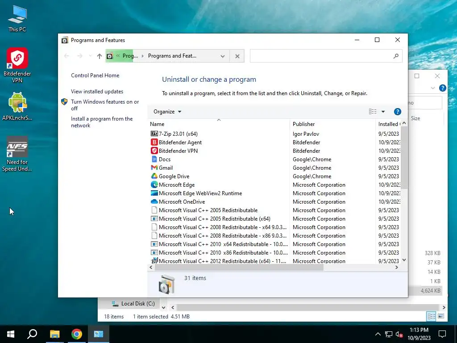This screenshot has height=343, width=457.
Task: Open APKLnchrS desktop icon
Action: 17,106
